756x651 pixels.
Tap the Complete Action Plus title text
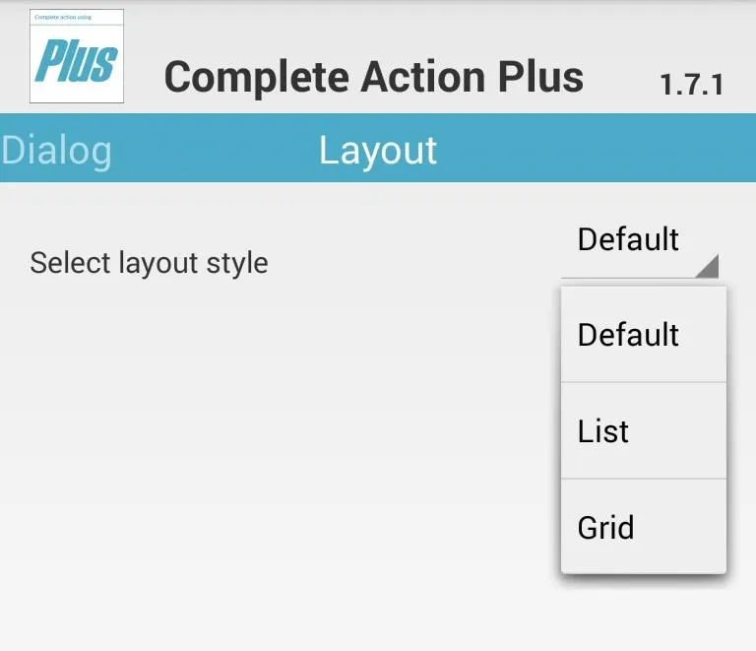coord(374,77)
